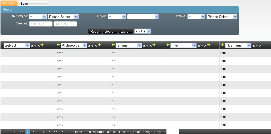
Task: Sort the Archivetype column descending
Action: [92, 46]
